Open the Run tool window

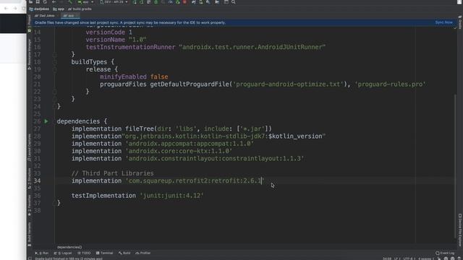tap(42, 253)
